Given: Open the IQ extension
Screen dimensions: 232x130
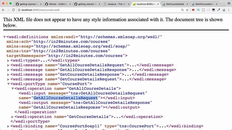Looking at the screenshot, I should click(198, 10).
